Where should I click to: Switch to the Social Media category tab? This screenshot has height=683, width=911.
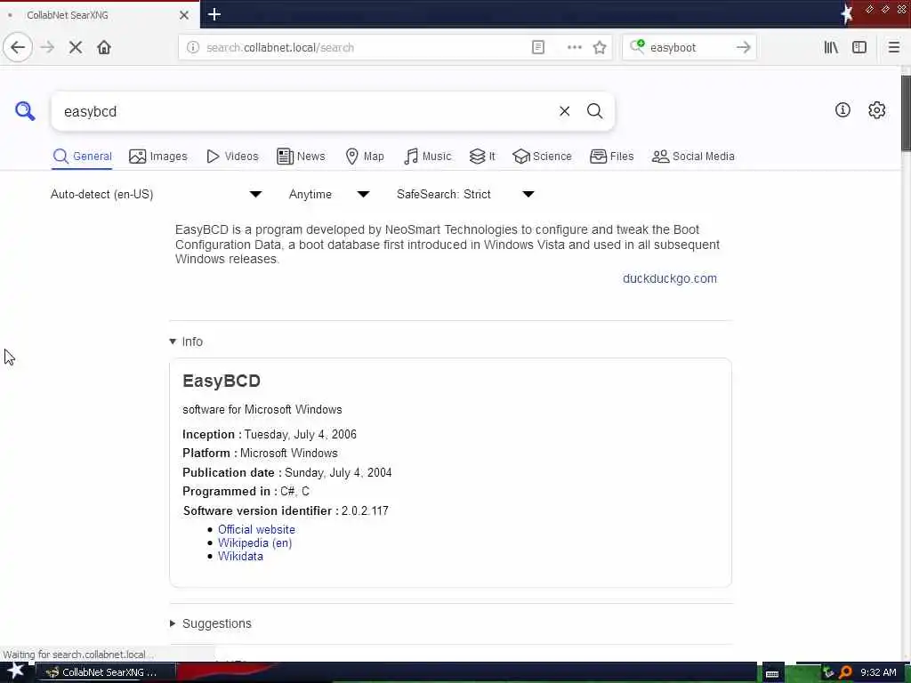(x=693, y=157)
